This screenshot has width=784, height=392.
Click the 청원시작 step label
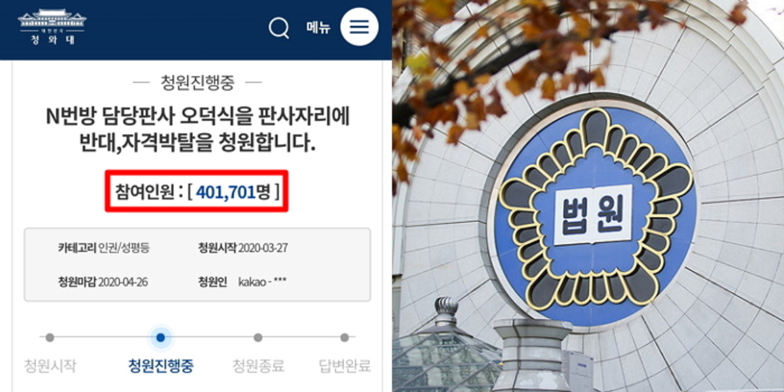(x=50, y=365)
